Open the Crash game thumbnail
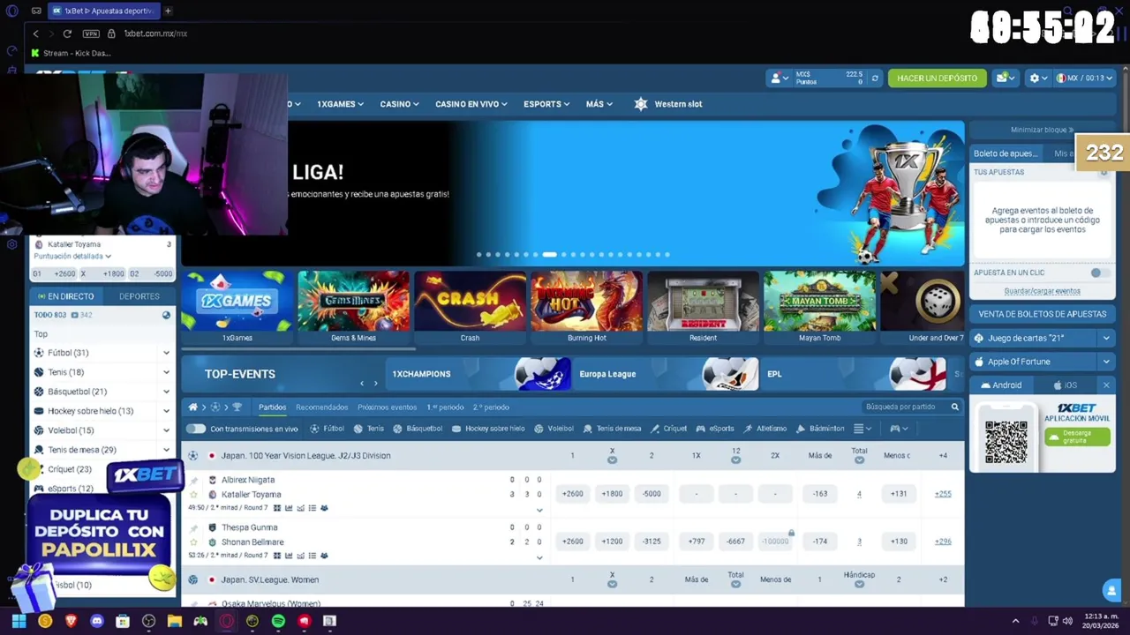This screenshot has height=635, width=1130. click(470, 307)
